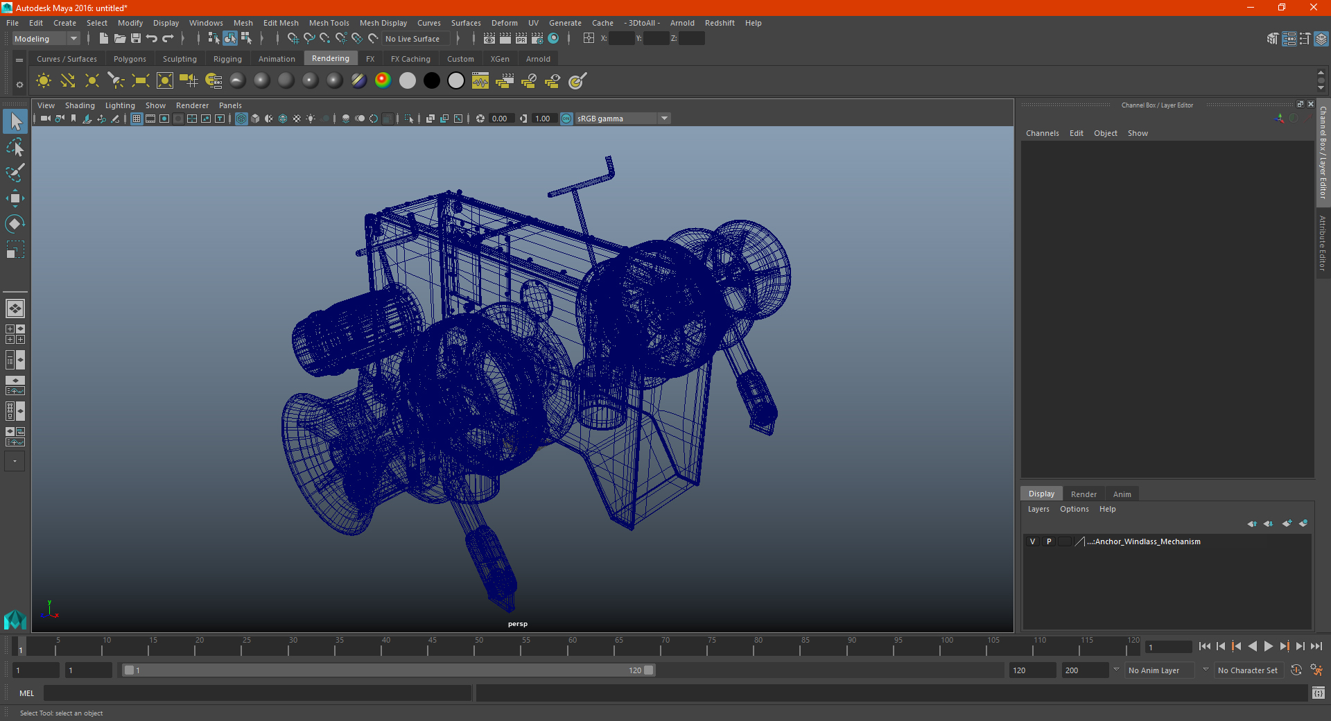Select the Lasso tool in the toolbox
This screenshot has width=1331, height=721.
(x=15, y=147)
